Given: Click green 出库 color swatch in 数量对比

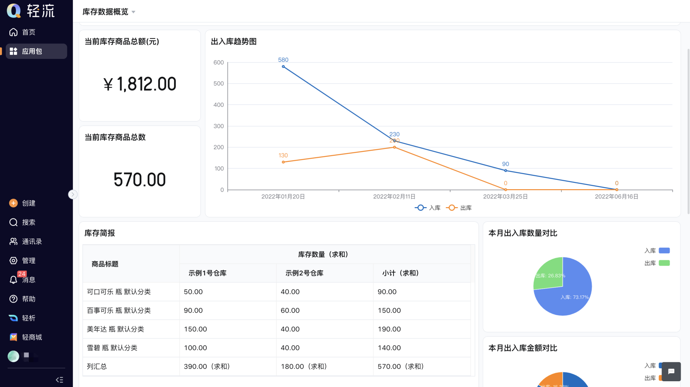Looking at the screenshot, I should pyautogui.click(x=664, y=263).
